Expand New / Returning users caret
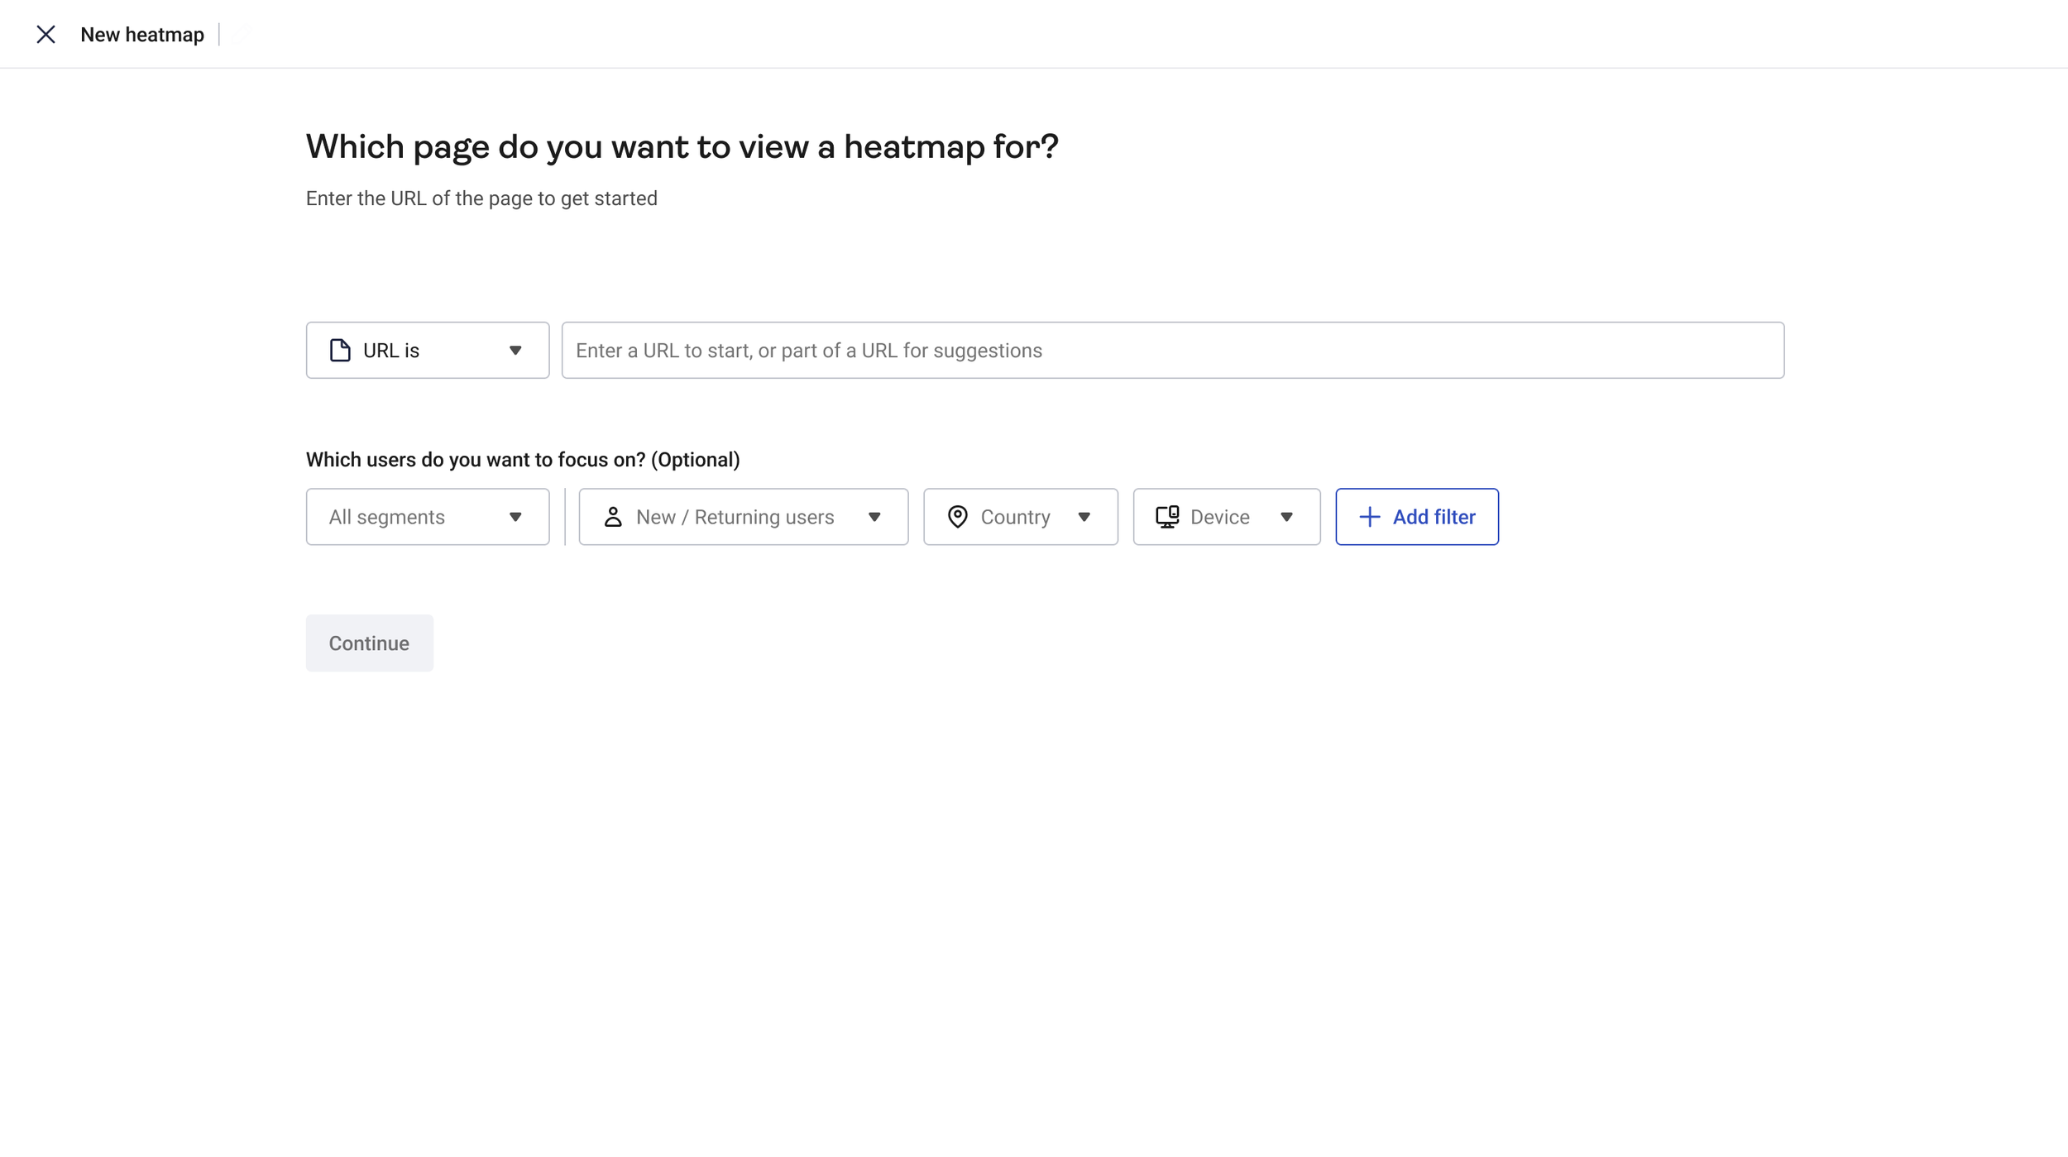The height and width of the screenshot is (1157, 2068). (x=874, y=517)
